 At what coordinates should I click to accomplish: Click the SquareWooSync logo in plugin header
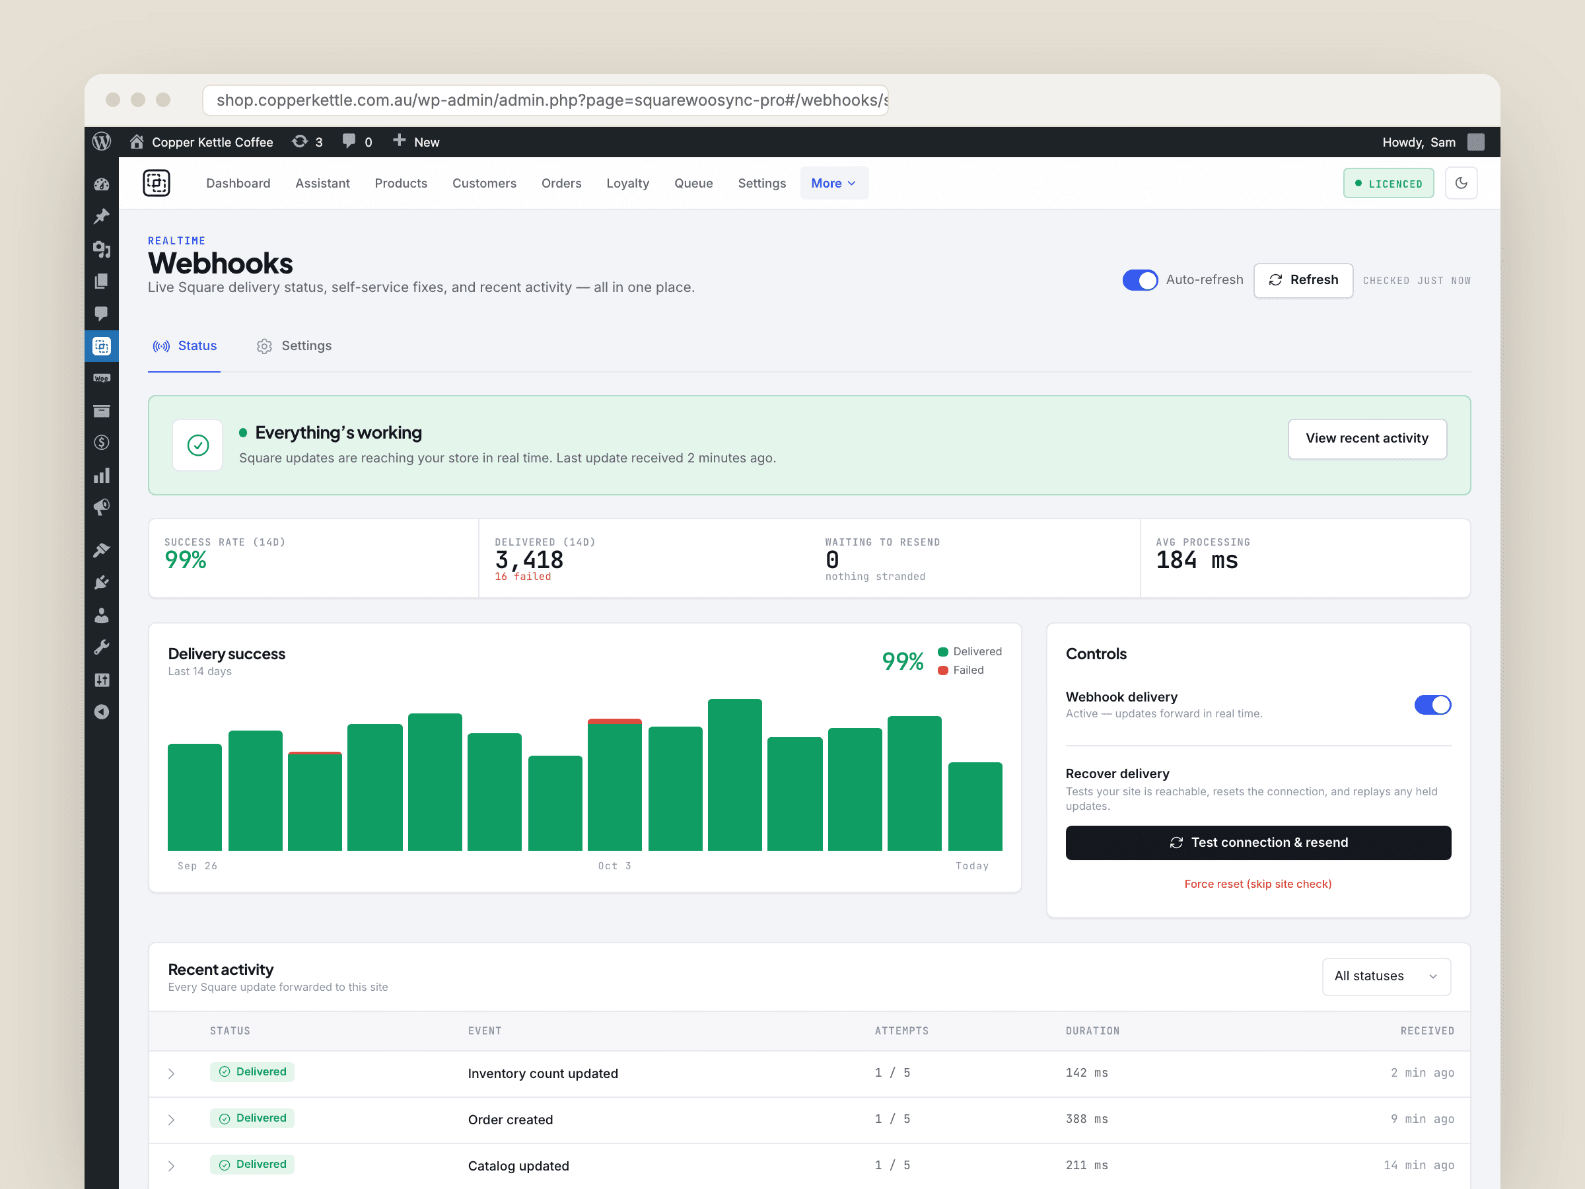coord(157,183)
